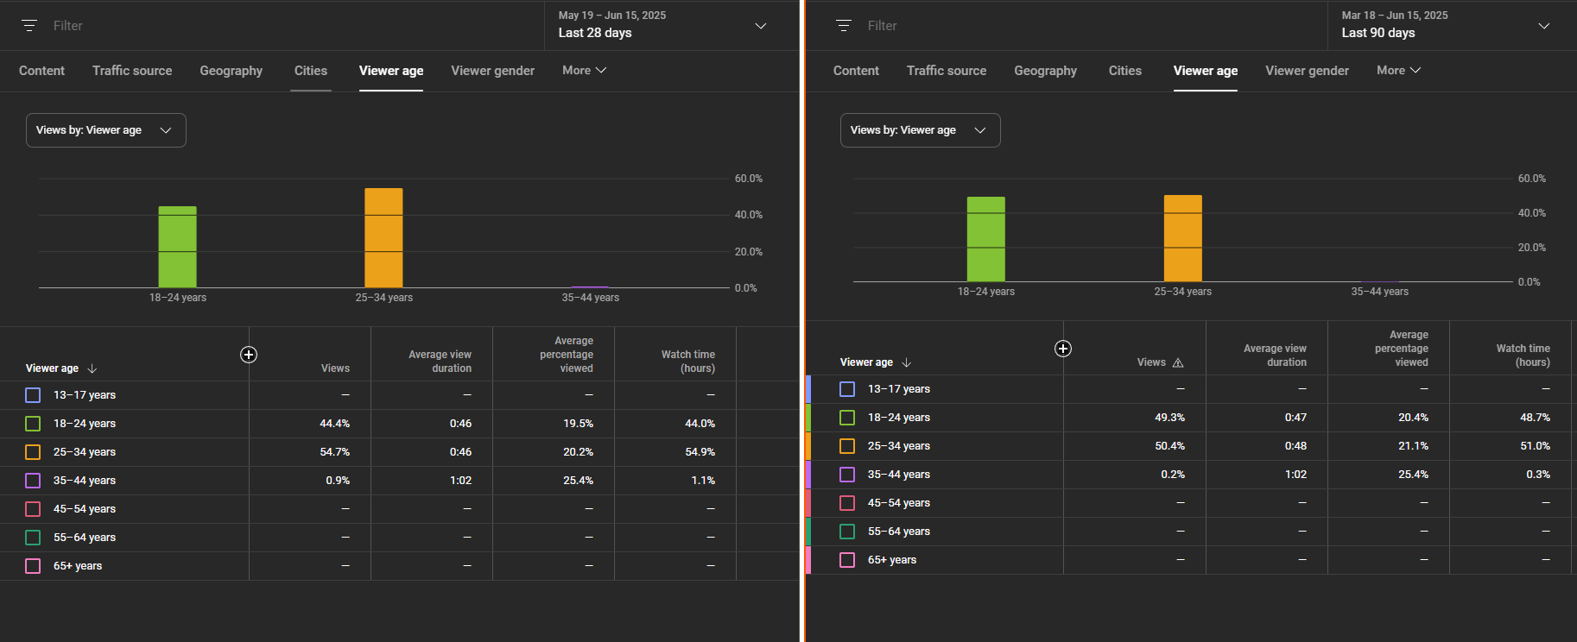
Task: Open left Views by: Viewer age dropdown
Action: coord(105,130)
